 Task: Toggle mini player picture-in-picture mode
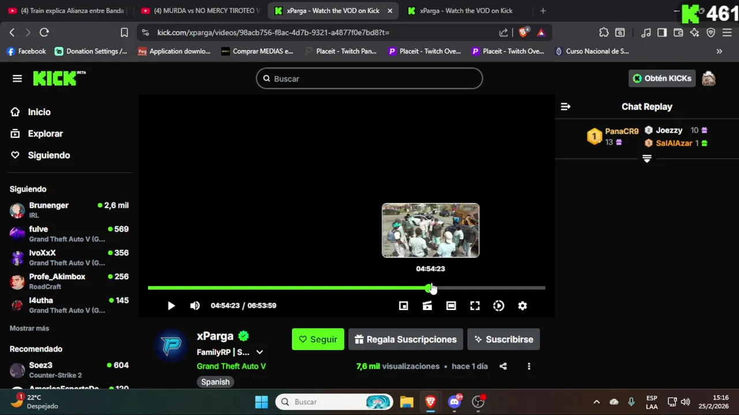coord(404,306)
